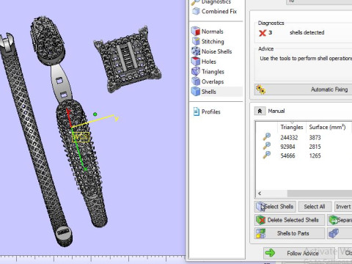This screenshot has height=264, width=352.
Task: Click the Invert selection button
Action: pos(343,207)
